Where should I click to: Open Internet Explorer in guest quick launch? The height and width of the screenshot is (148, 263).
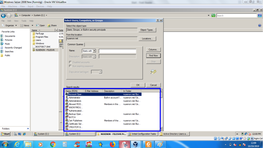click(x=24, y=134)
